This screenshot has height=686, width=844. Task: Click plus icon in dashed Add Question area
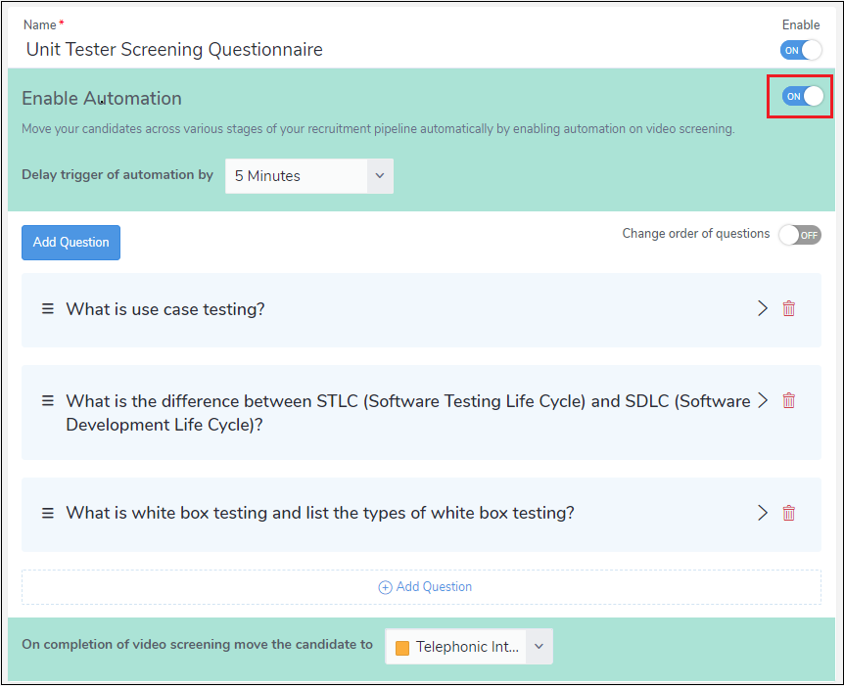click(385, 587)
